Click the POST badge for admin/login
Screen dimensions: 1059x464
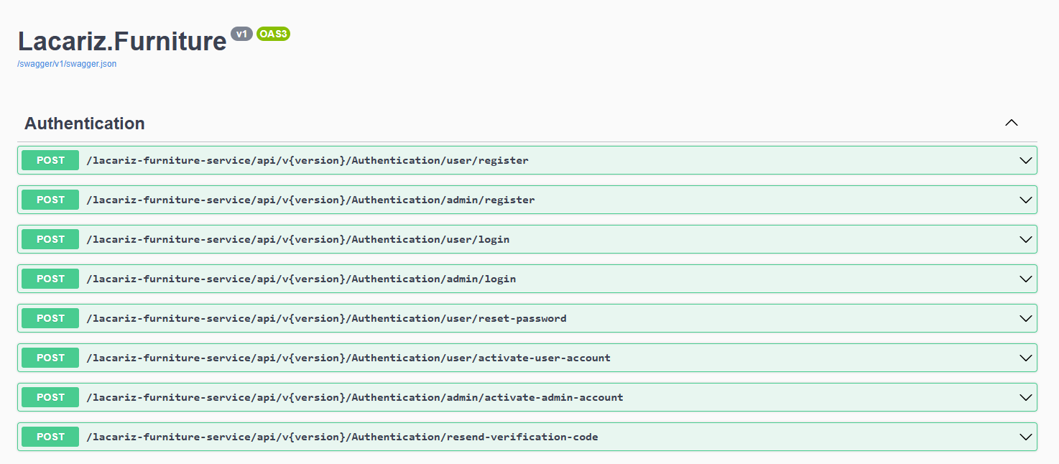[x=50, y=279]
